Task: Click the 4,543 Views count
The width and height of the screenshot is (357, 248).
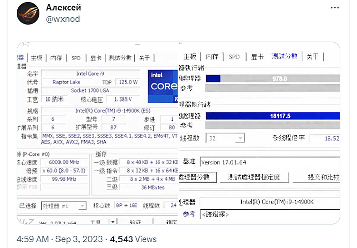Action: [134, 239]
